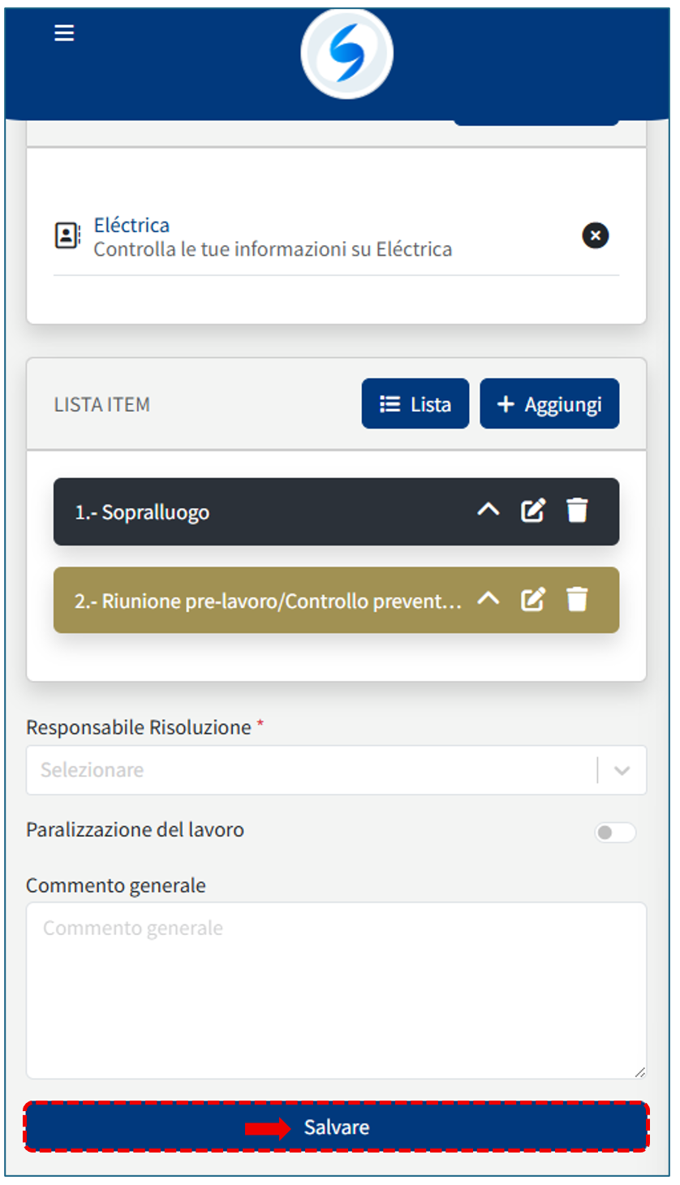Grab the comment box resize handle

(x=639, y=1072)
